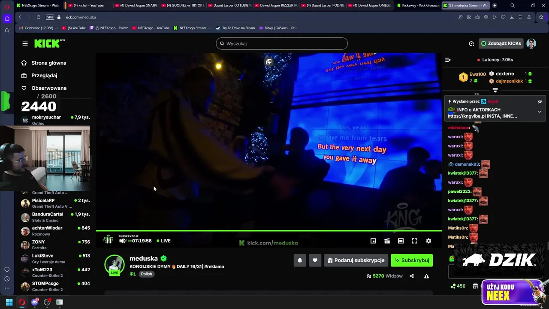
Task: Open LukiSteve channel in sidebar
Action: point(55,258)
